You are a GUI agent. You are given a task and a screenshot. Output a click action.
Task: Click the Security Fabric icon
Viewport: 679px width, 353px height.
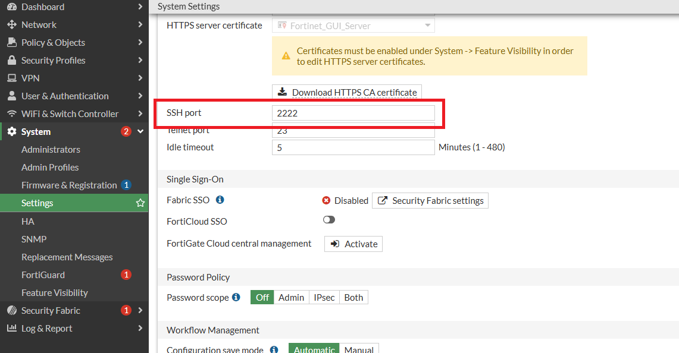[x=12, y=310]
